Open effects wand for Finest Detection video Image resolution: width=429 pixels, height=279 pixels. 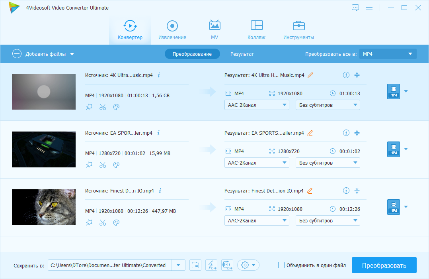click(x=89, y=223)
